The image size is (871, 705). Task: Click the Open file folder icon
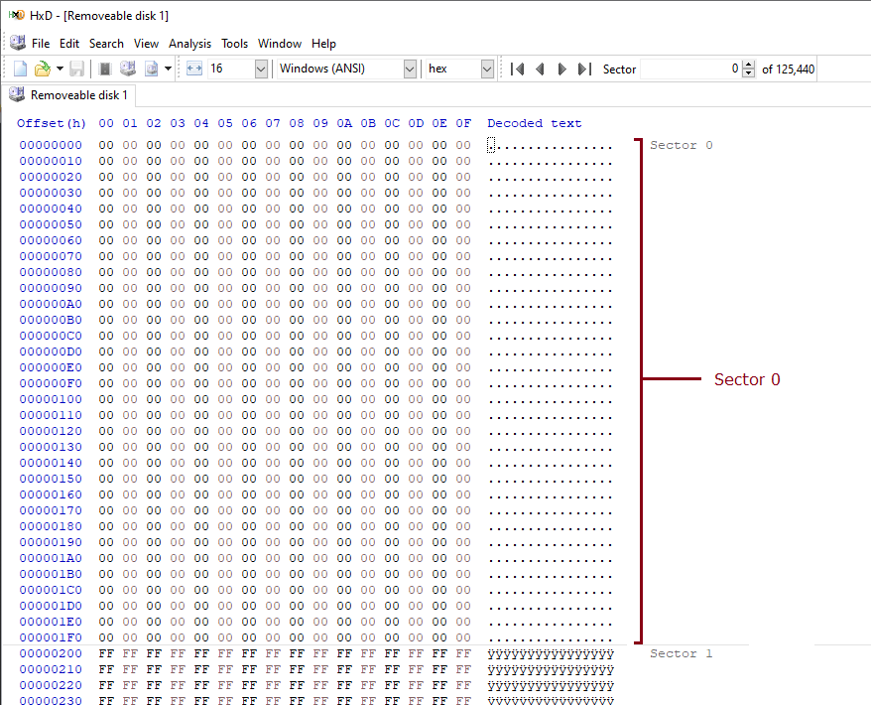click(x=42, y=69)
